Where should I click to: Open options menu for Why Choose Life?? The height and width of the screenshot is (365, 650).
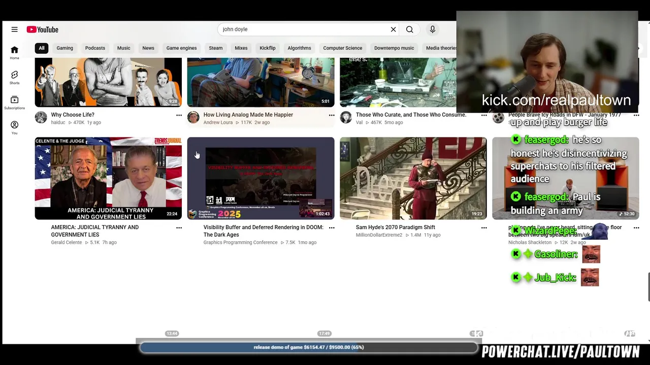pos(179,115)
